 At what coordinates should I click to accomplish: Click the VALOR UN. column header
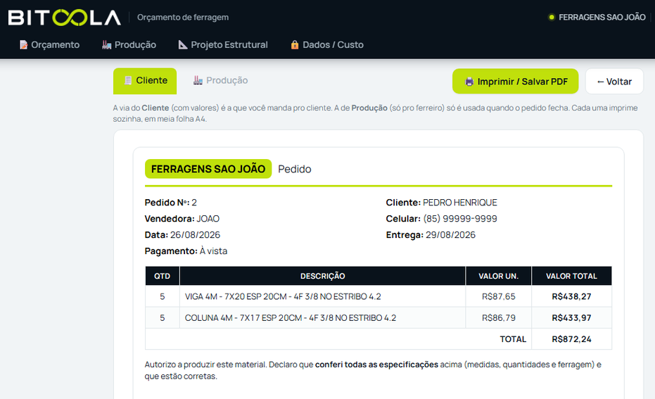(x=498, y=276)
